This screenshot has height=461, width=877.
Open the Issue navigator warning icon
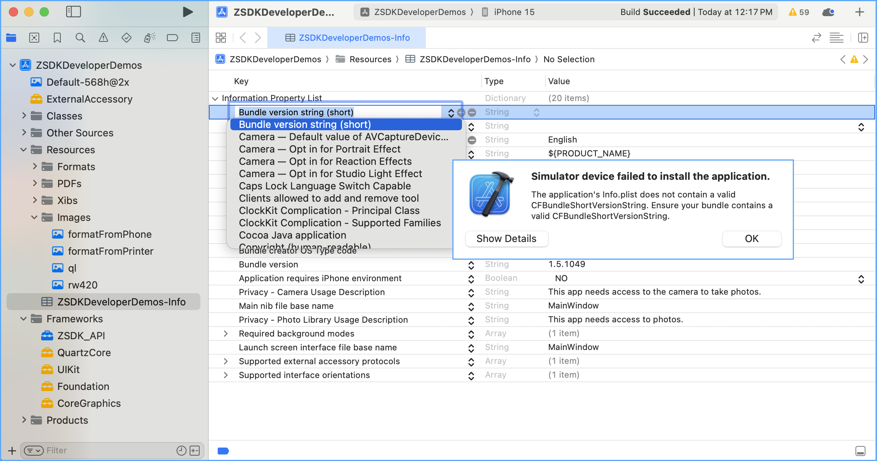click(103, 38)
